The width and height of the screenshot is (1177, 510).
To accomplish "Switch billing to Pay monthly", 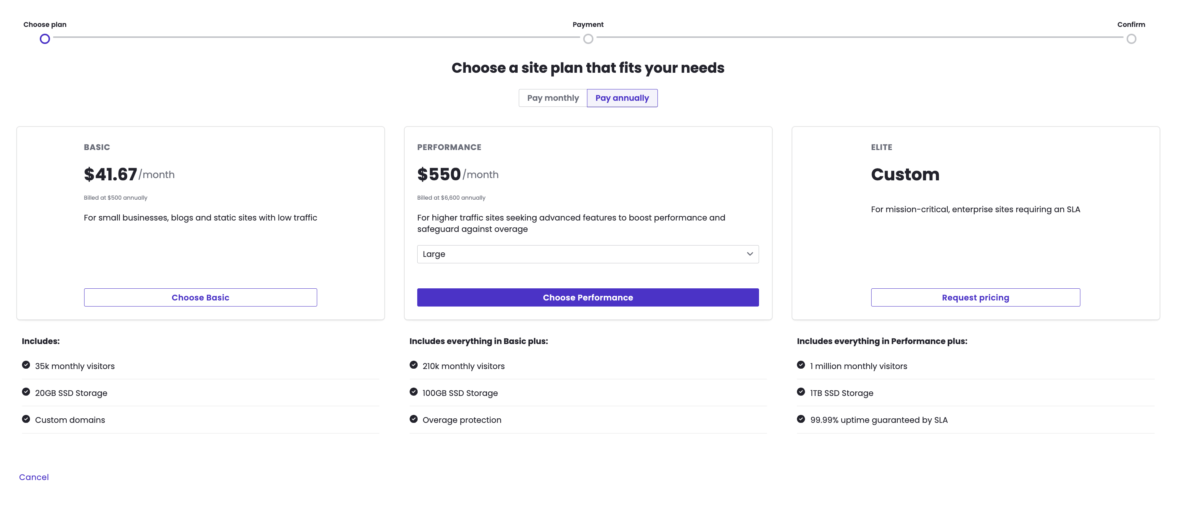I will pos(553,98).
